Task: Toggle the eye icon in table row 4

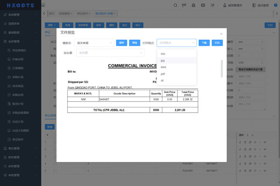Action: 265,164
